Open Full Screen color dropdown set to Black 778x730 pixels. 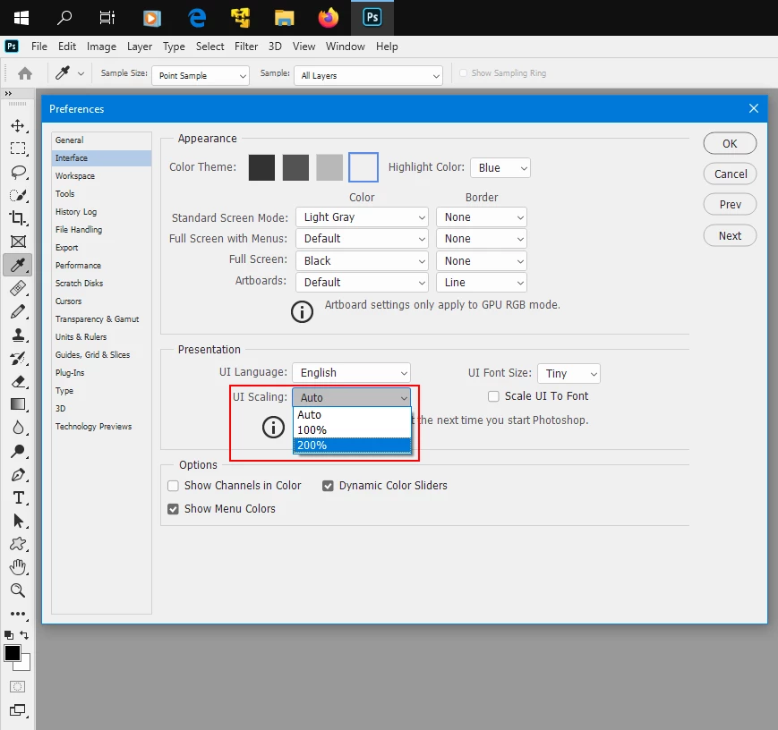(x=363, y=261)
